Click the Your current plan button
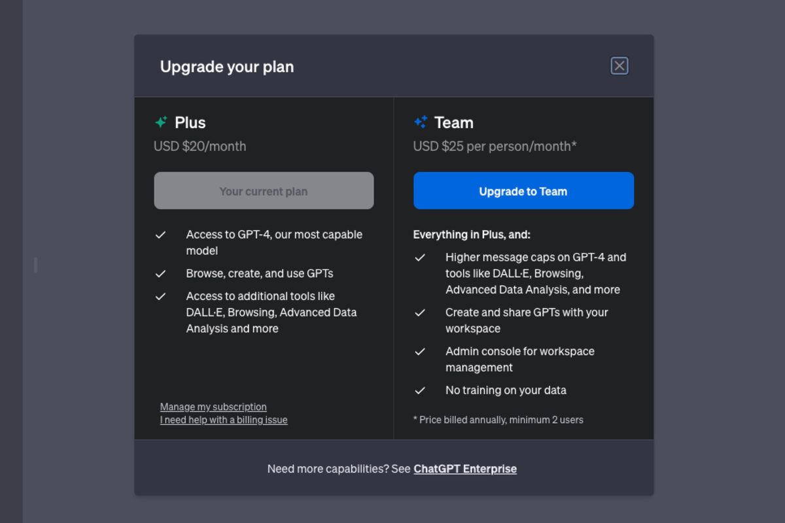 click(x=264, y=191)
